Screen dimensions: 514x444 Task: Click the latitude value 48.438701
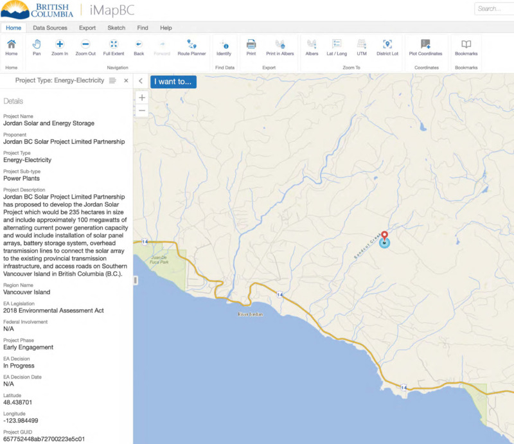(x=18, y=402)
